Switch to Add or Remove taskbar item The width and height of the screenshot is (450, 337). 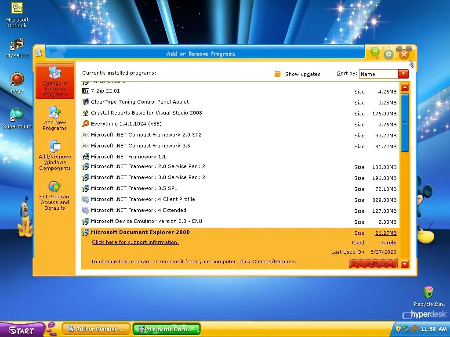coord(96,329)
